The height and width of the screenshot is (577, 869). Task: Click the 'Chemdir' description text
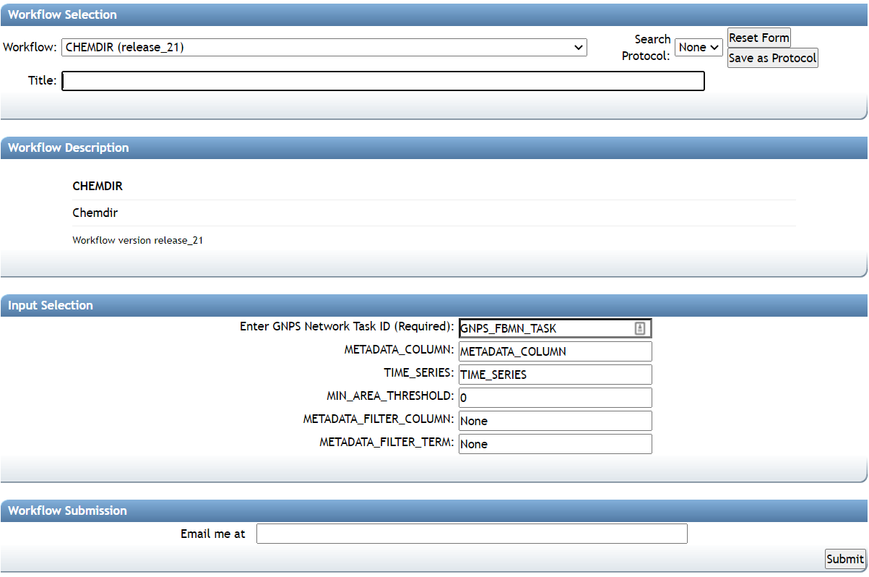[95, 213]
